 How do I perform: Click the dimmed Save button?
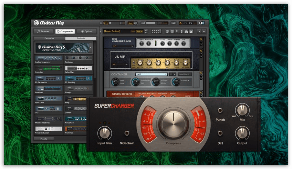[132, 31]
